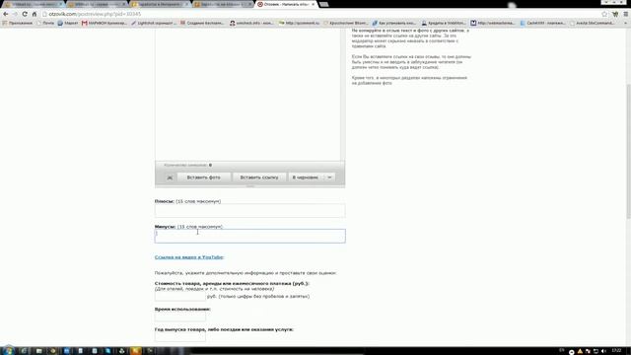Open the Ссылка на видео в YouTube link
This screenshot has width=631, height=355.
coord(188,257)
